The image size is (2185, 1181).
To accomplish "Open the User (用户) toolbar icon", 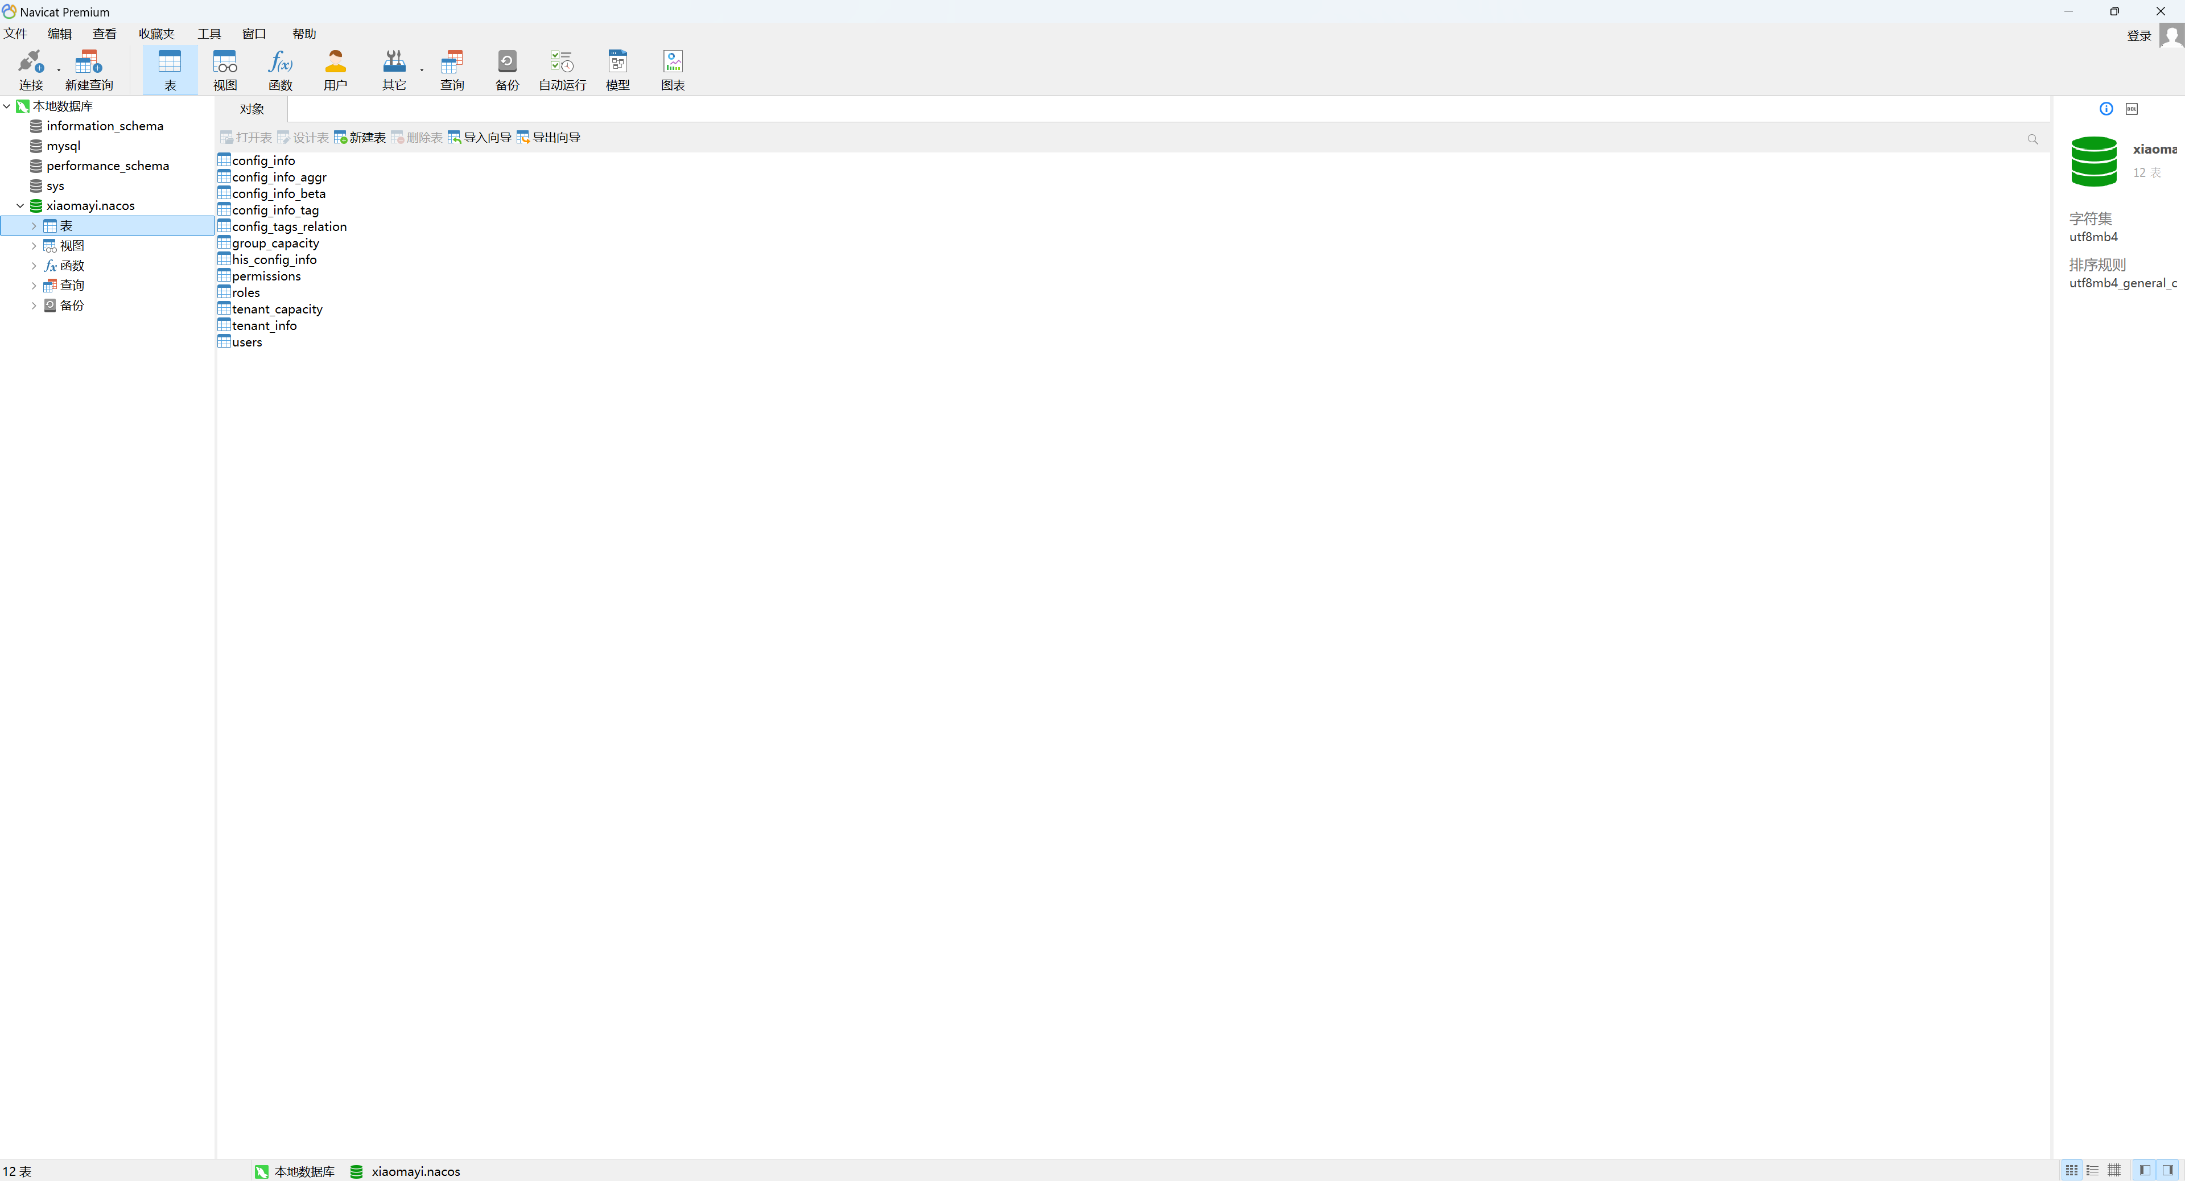I will pyautogui.click(x=335, y=71).
